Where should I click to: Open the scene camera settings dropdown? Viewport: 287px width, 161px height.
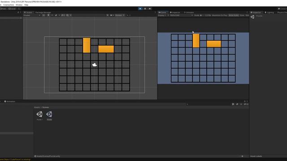(112, 15)
